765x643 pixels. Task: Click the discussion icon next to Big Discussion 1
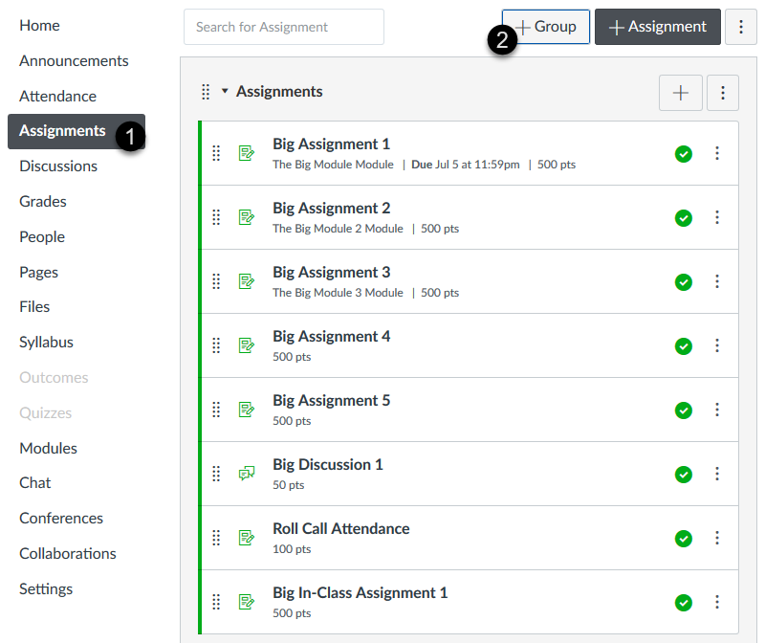coord(247,474)
